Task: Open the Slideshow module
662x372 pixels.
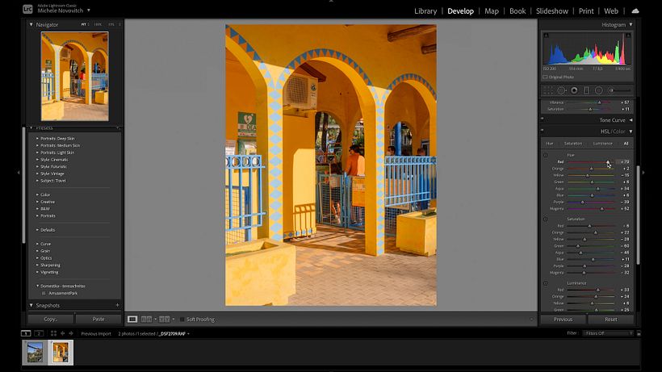Action: point(552,11)
